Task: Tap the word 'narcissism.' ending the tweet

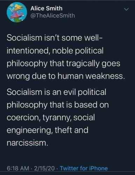Action: 27,143
